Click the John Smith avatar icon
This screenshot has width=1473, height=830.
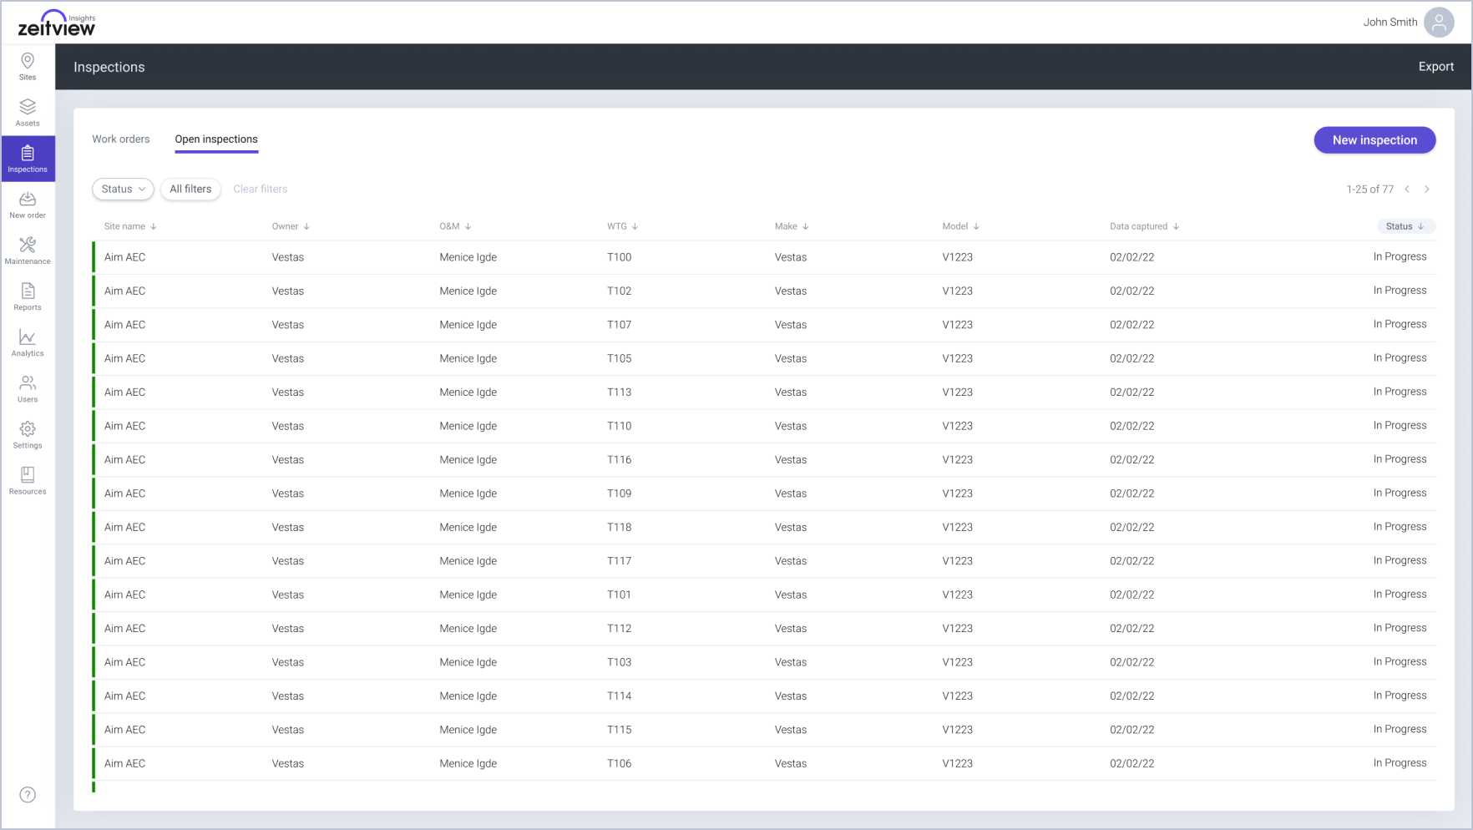point(1439,23)
